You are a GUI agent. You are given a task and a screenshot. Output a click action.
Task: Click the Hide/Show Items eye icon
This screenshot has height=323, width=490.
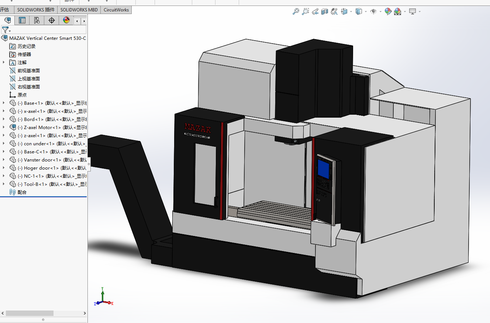373,11
